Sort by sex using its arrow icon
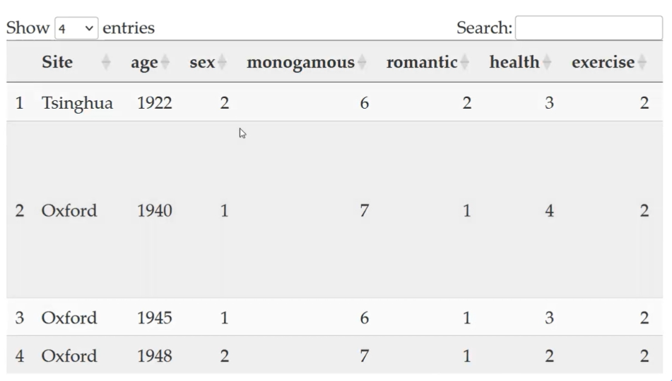This screenshot has width=672, height=381. [x=222, y=63]
